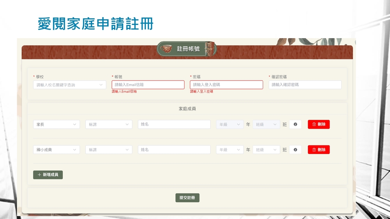
Task: Select the 確認密碼 confirm password field
Action: click(305, 85)
